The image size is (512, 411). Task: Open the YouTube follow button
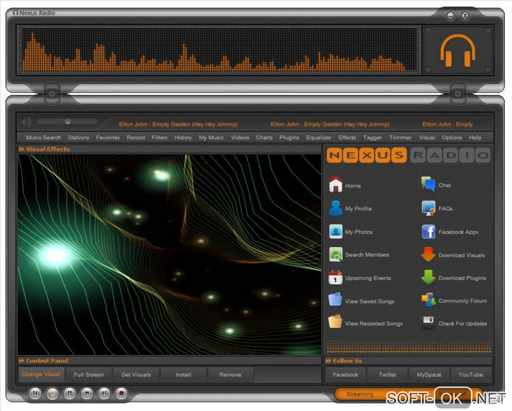click(471, 374)
